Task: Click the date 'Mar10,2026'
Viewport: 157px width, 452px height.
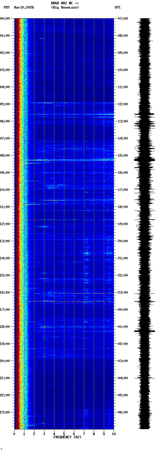Action: point(24,7)
